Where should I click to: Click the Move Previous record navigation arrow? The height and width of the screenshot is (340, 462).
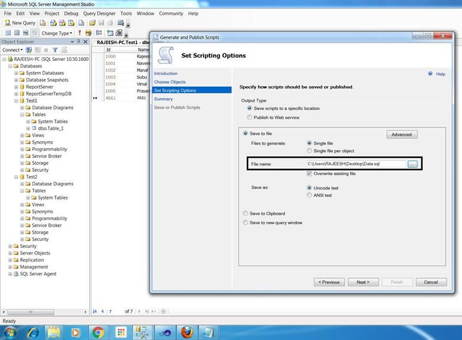point(102,312)
